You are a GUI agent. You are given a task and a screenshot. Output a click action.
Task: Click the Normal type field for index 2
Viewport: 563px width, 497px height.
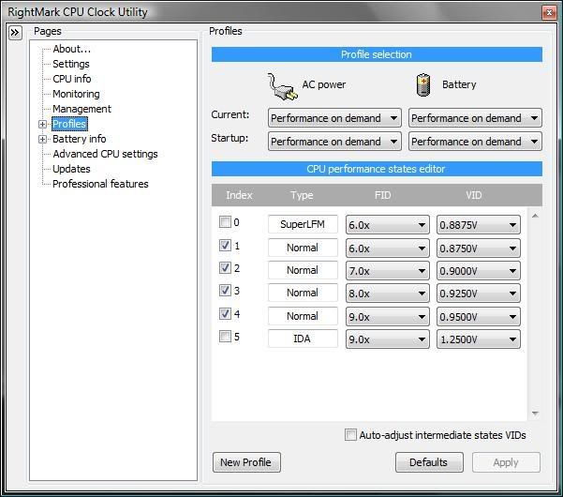tap(303, 270)
